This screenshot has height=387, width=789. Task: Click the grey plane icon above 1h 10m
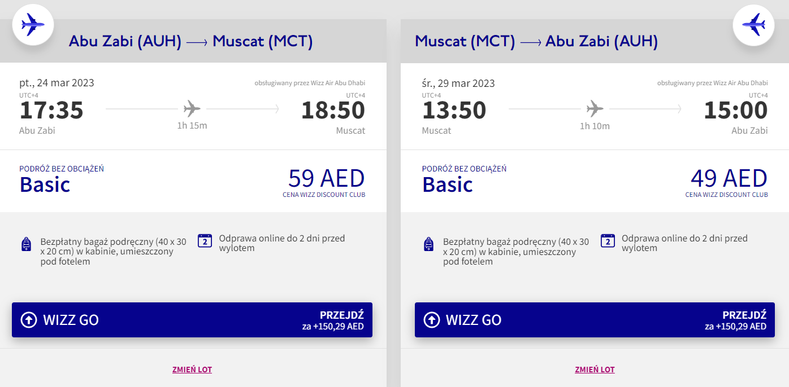pos(595,108)
